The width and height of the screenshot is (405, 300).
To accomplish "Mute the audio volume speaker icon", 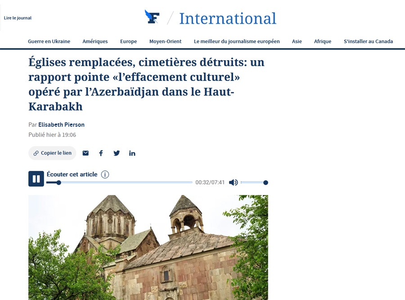I will (233, 183).
